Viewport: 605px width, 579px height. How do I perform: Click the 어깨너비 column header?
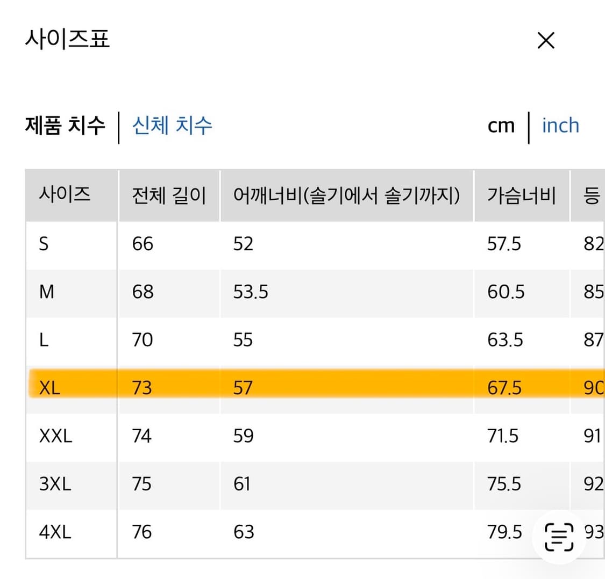coord(347,196)
